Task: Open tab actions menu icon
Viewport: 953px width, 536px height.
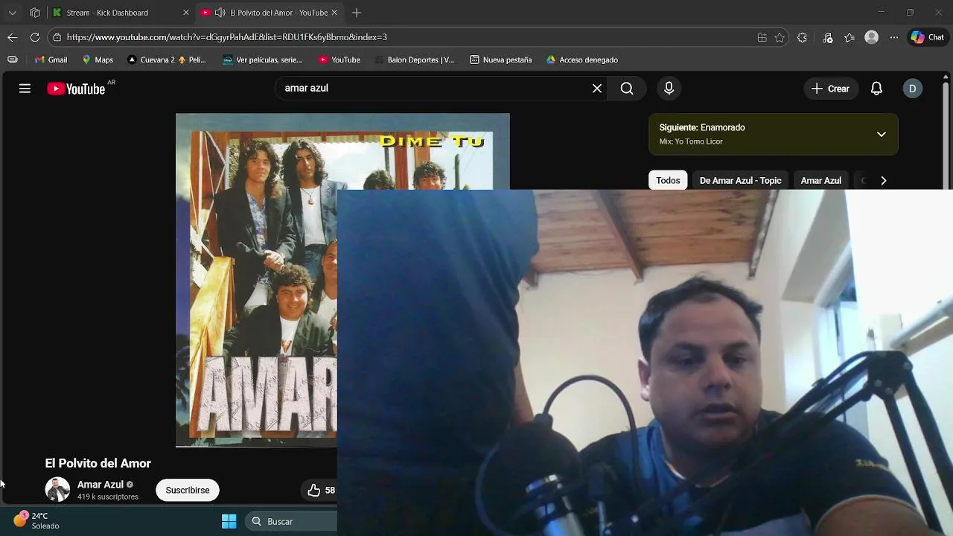Action: [13, 13]
